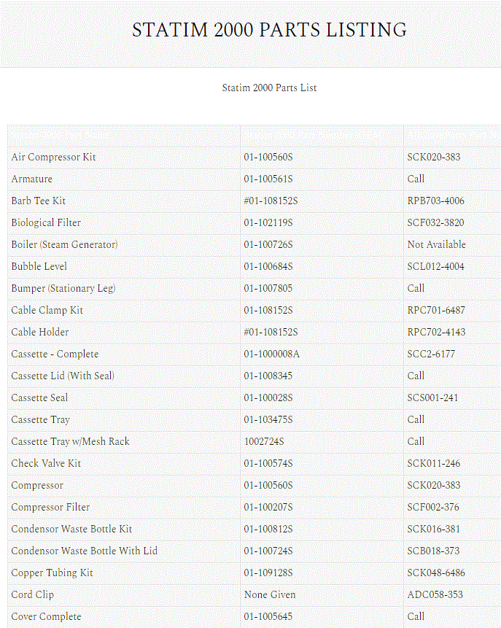Image resolution: width=501 pixels, height=628 pixels.
Task: Select the Biological Filter part name
Action: tap(46, 222)
